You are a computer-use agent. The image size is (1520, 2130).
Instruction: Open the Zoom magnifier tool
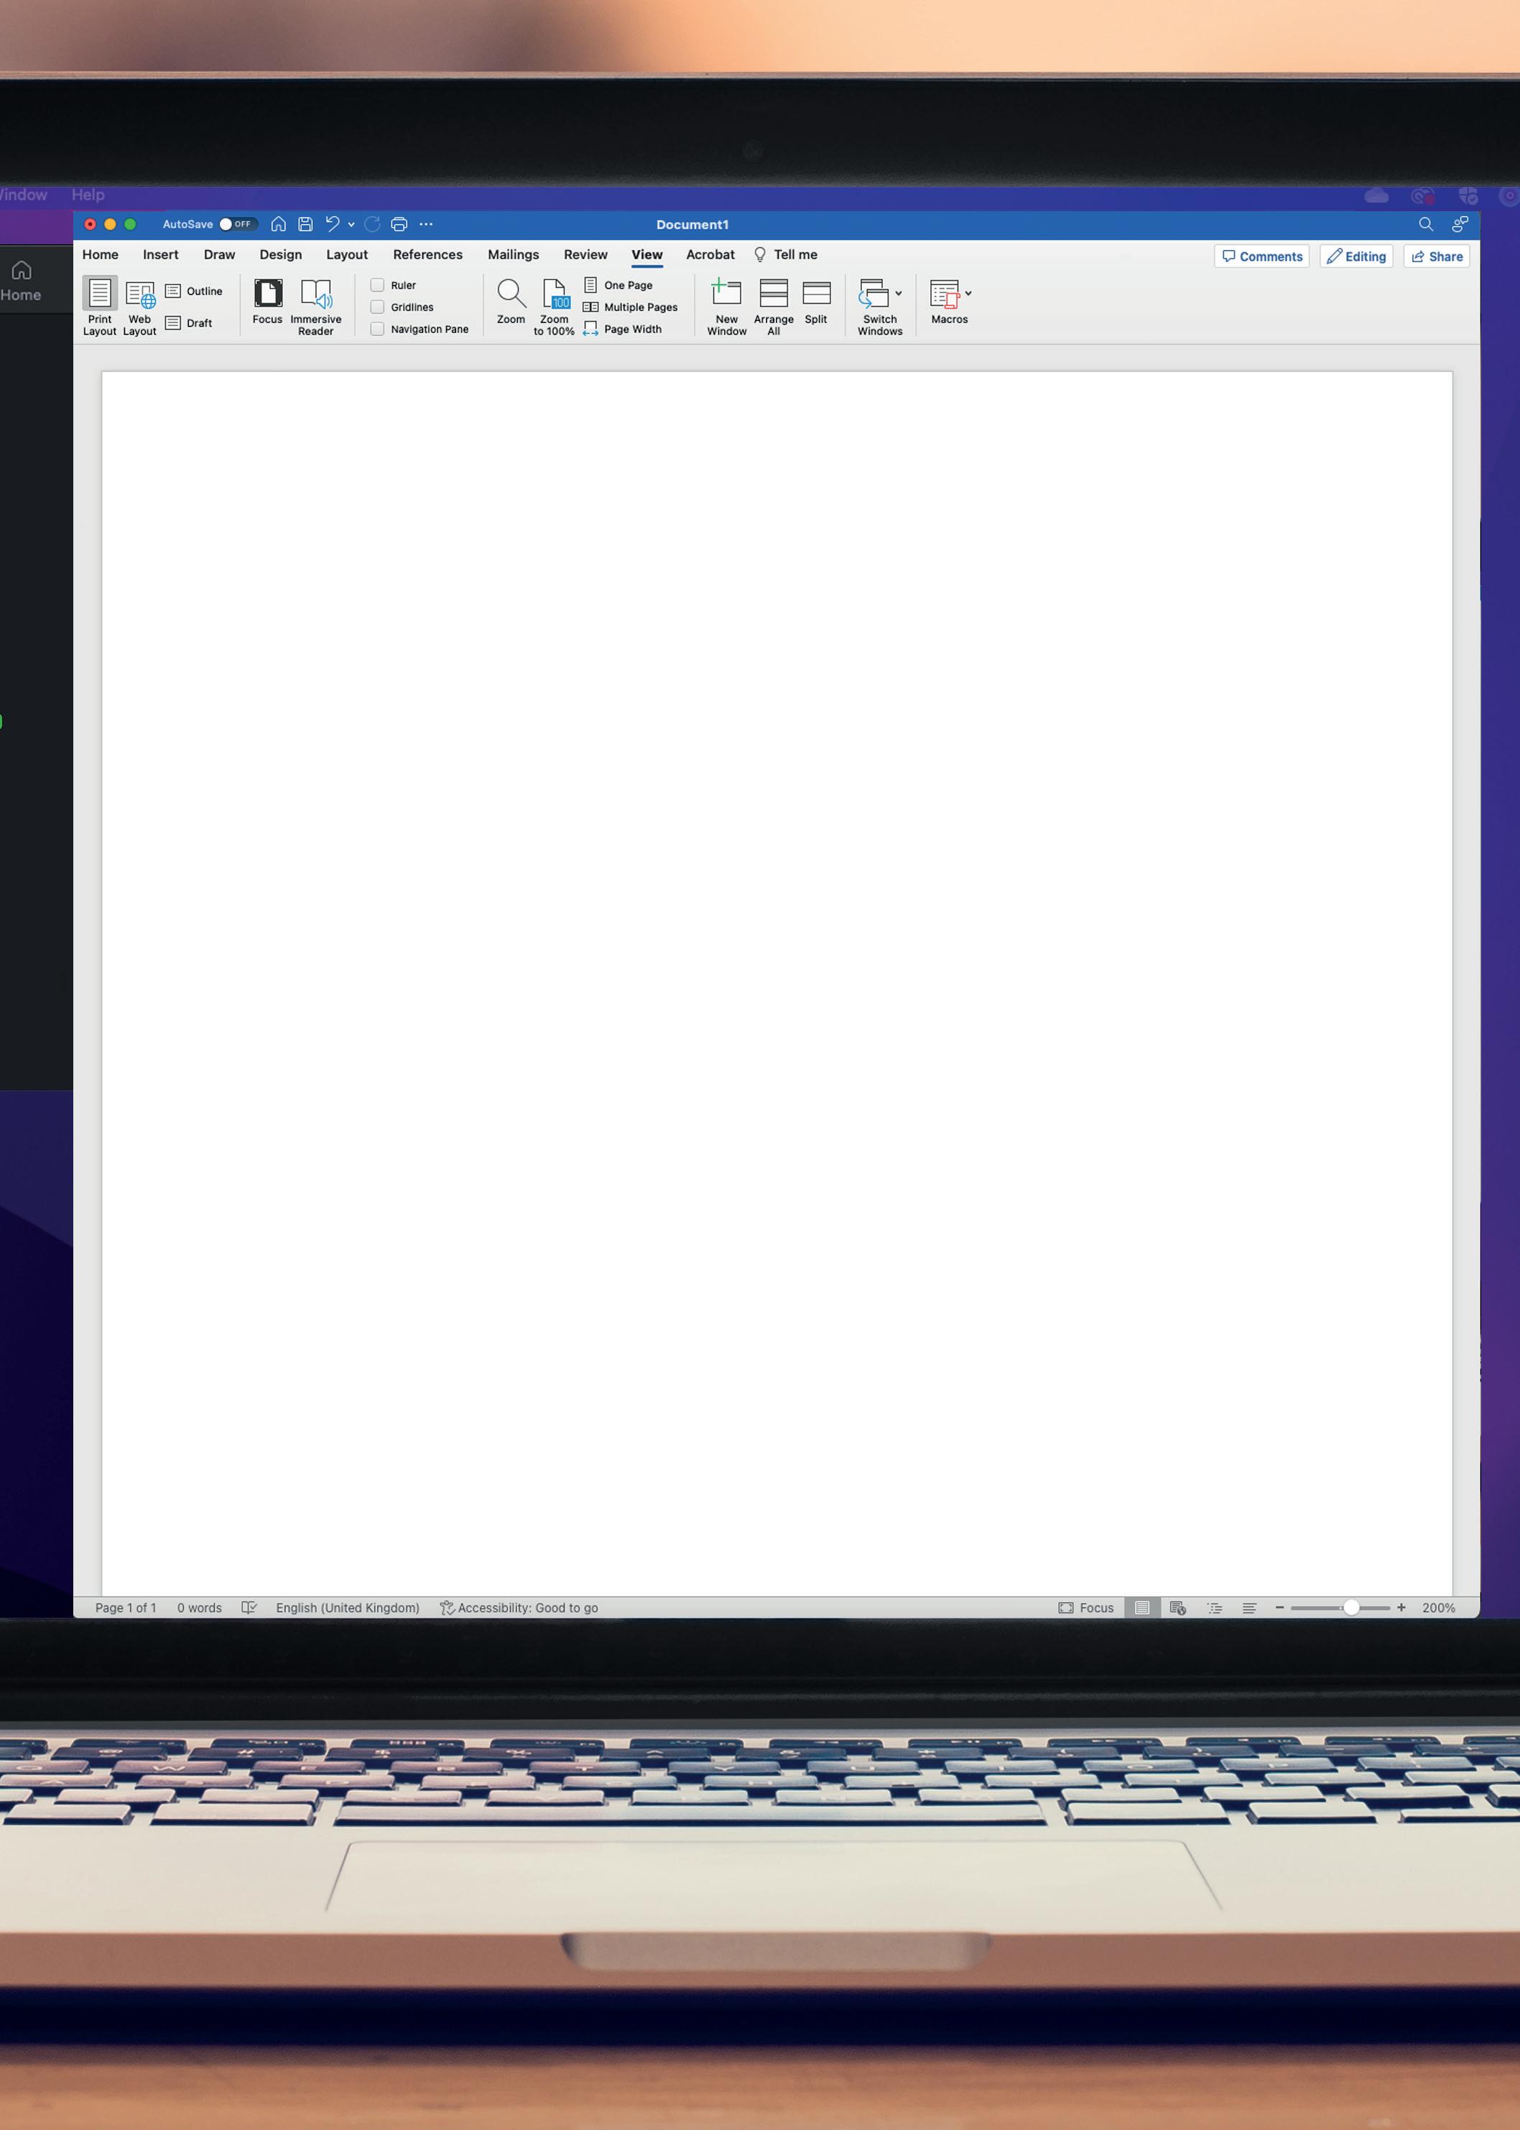(x=511, y=294)
